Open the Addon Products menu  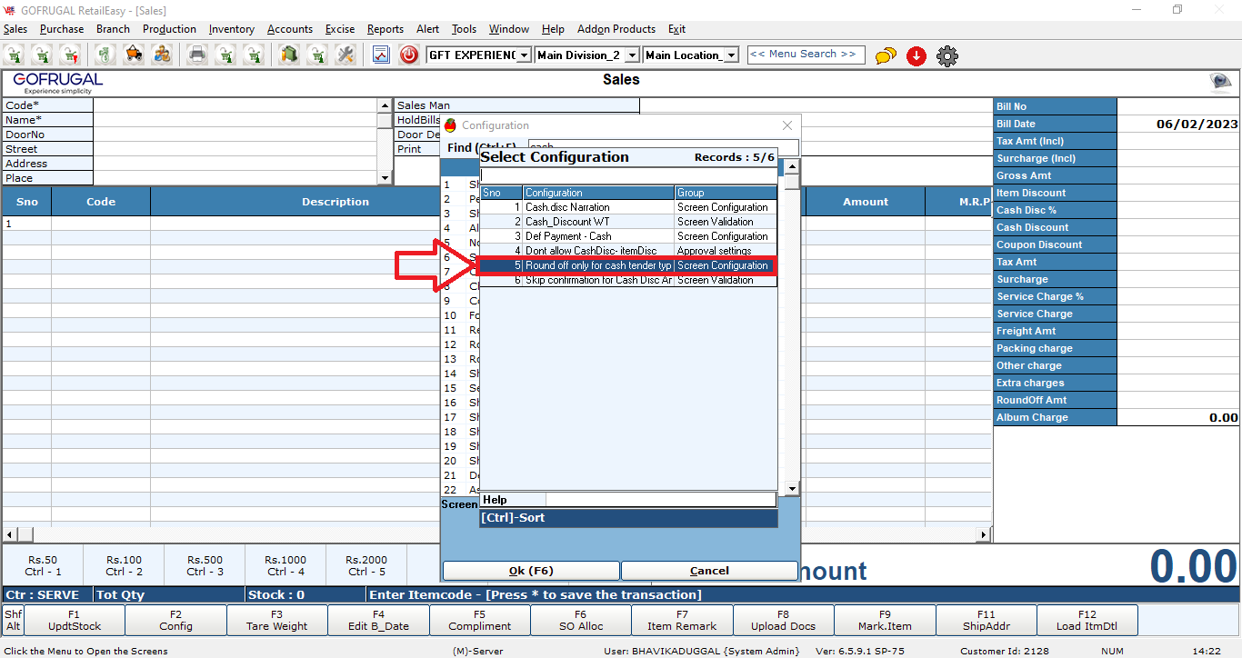pos(616,29)
